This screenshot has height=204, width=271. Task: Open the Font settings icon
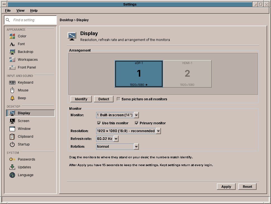tap(12, 44)
